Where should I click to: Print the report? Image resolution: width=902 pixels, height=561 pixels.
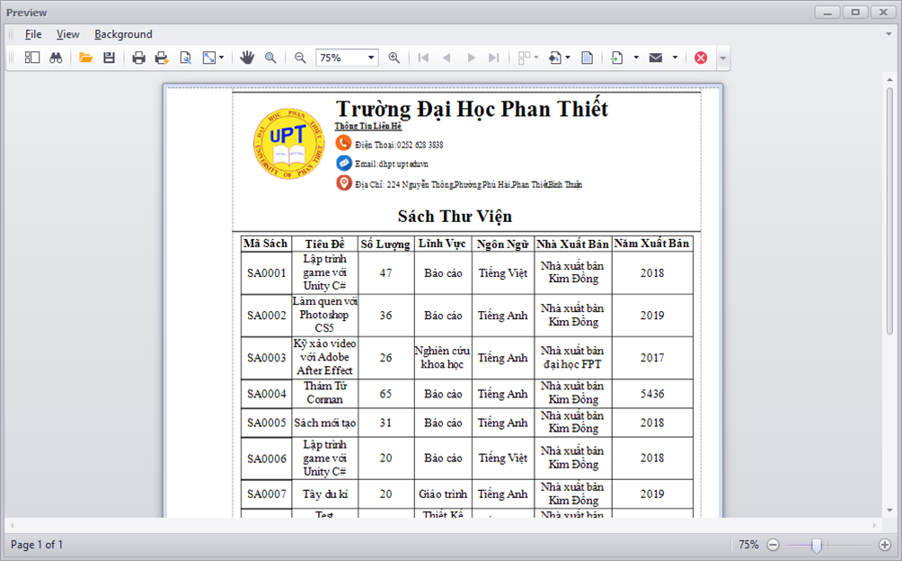(138, 57)
